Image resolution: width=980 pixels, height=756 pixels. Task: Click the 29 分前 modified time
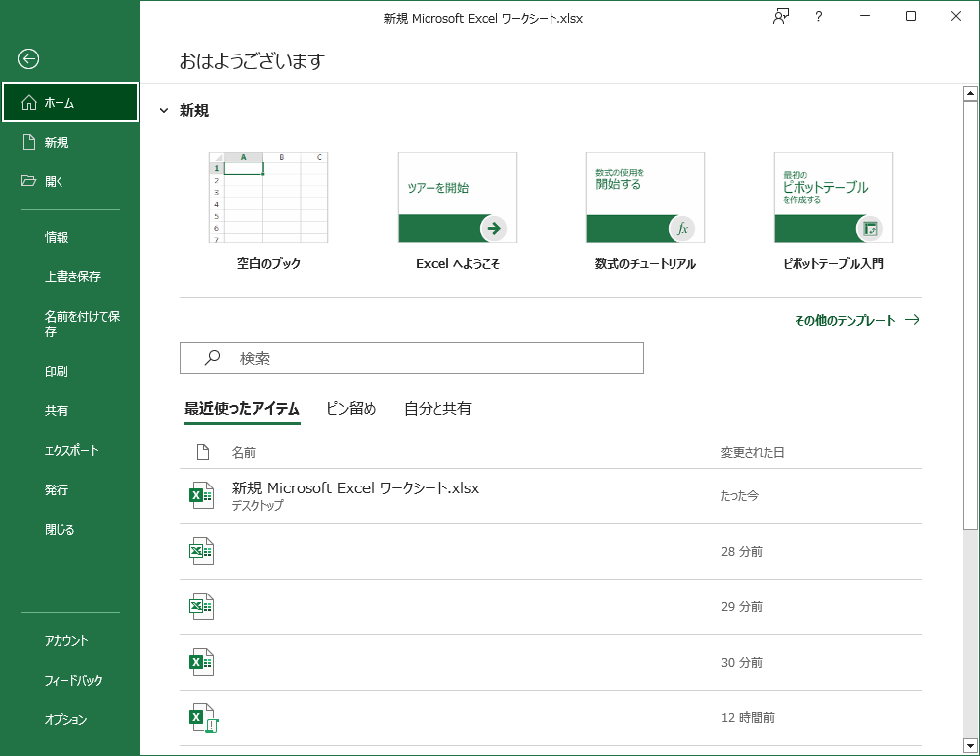pyautogui.click(x=742, y=606)
